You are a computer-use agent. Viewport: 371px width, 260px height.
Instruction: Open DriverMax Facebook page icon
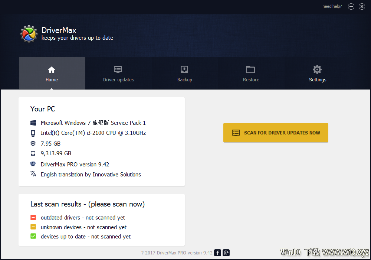tap(217, 253)
